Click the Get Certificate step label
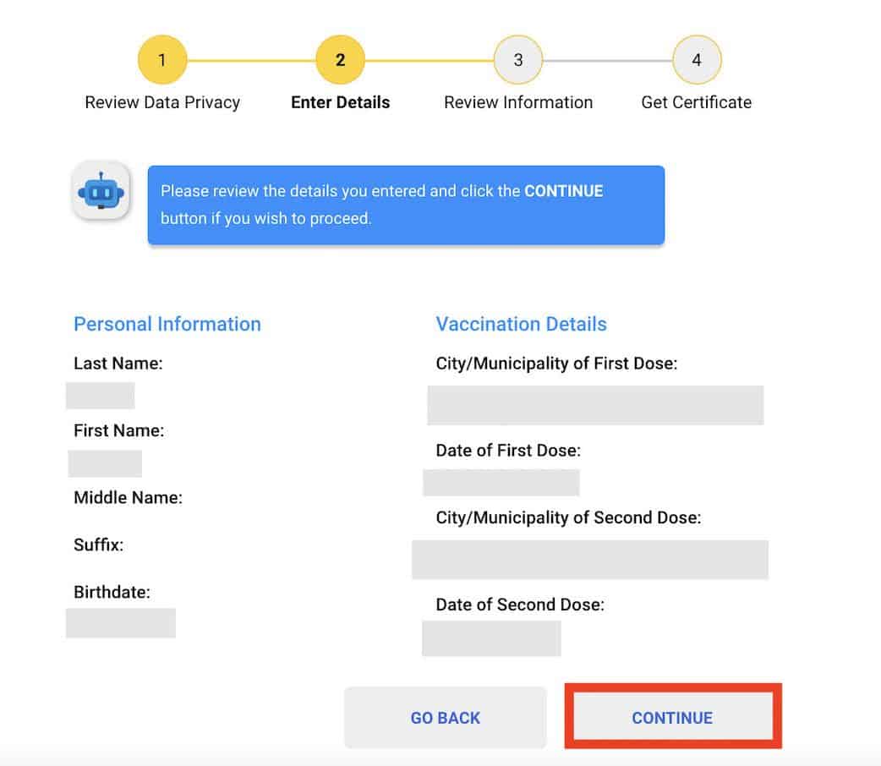Image resolution: width=881 pixels, height=766 pixels. [x=697, y=102]
